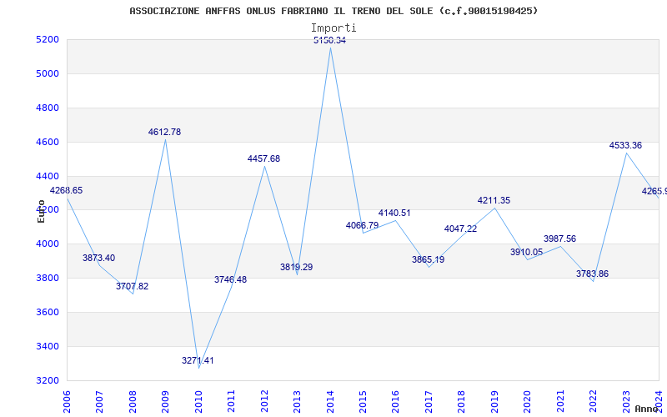The image size is (667, 417).
Task: Click the 4600 y-axis tick label
Action: [x=48, y=142]
